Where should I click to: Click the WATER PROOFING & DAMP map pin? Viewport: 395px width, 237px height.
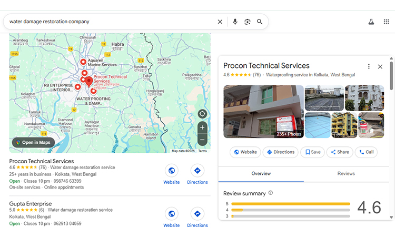(x=93, y=91)
